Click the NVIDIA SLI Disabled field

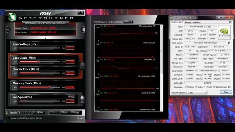click(207, 83)
